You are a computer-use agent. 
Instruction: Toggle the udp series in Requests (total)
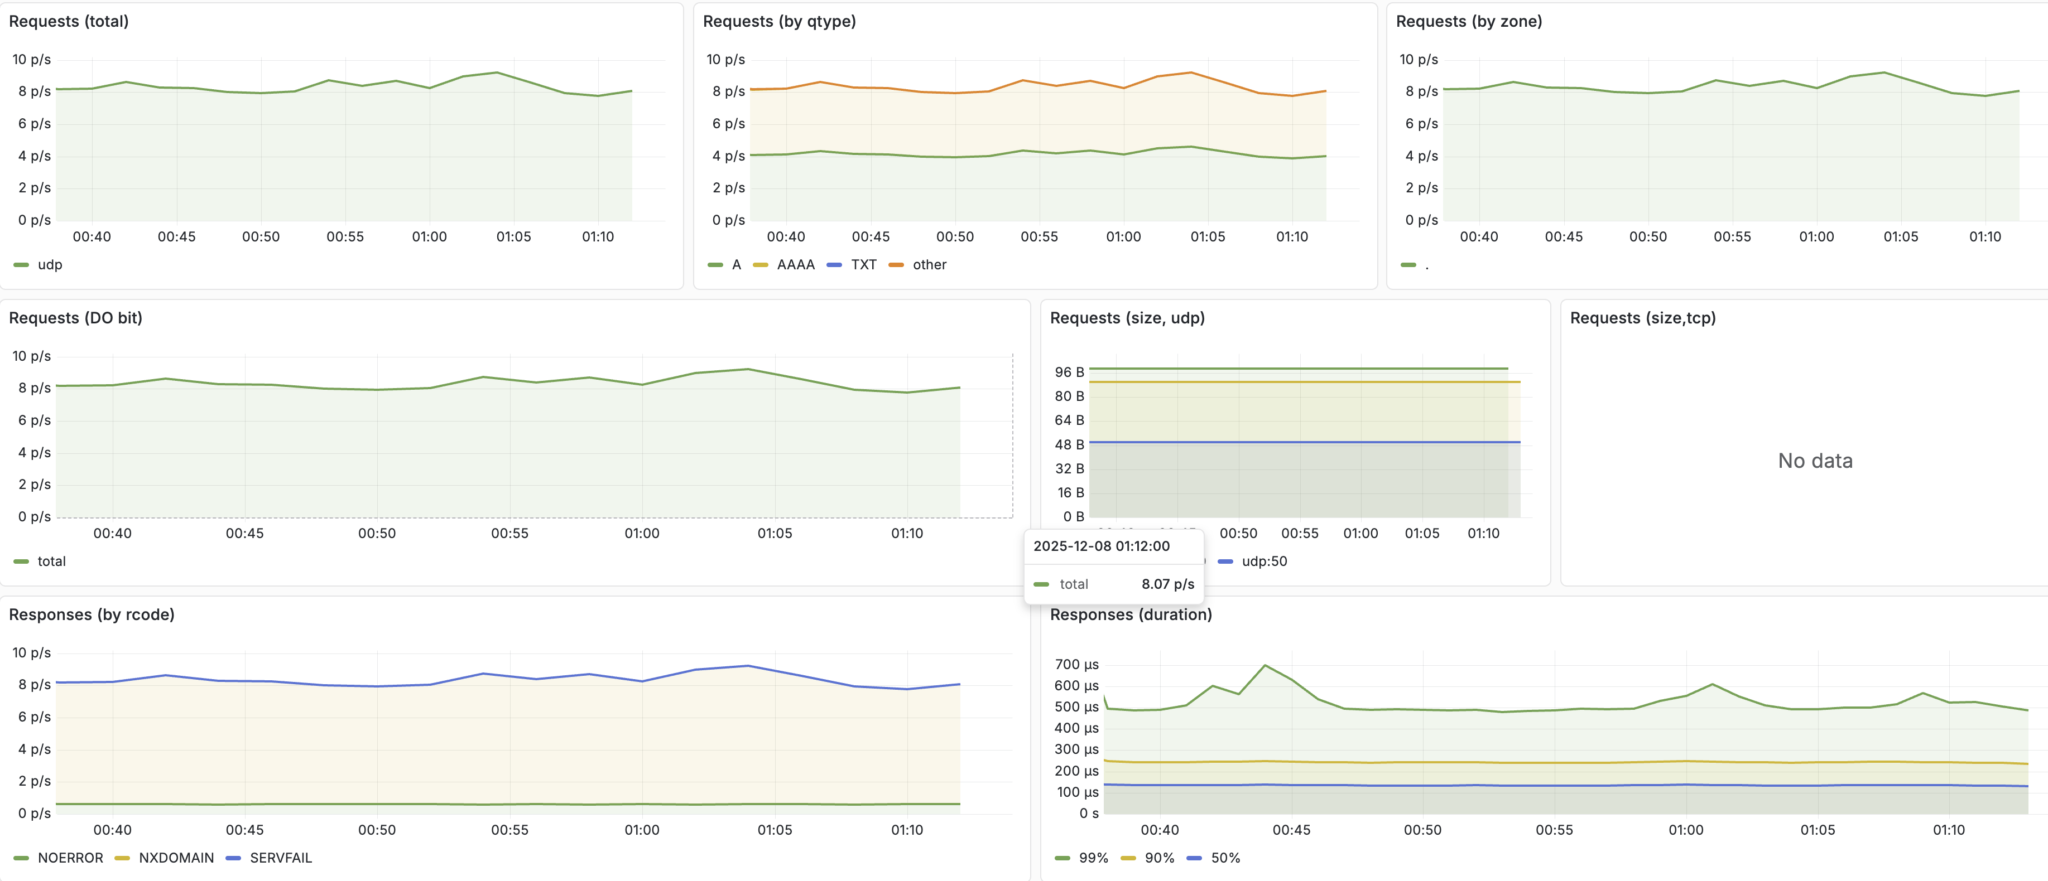point(49,264)
